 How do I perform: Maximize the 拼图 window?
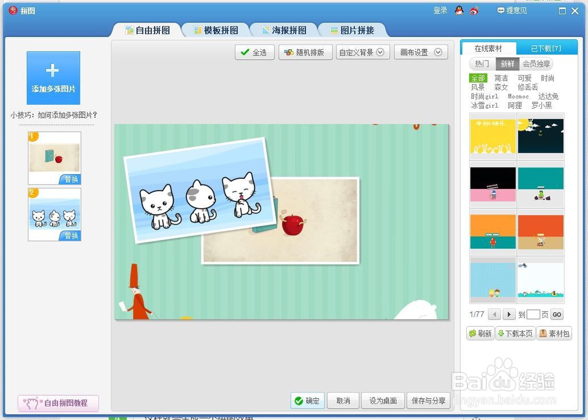[x=562, y=11]
